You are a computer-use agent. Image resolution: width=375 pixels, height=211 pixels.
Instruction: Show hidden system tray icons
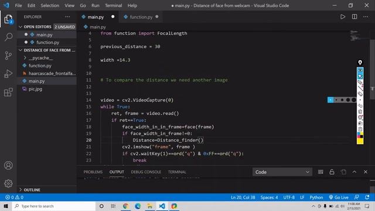coord(313,206)
